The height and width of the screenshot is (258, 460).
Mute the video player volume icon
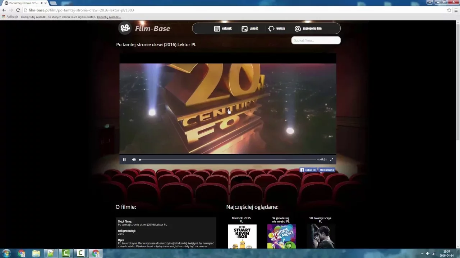[x=134, y=159]
